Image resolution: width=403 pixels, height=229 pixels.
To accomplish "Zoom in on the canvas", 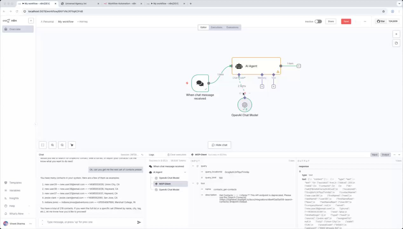I will click(52, 145).
